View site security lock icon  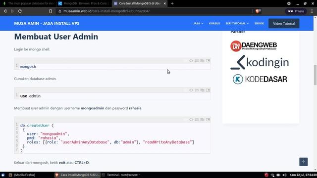[59, 11]
